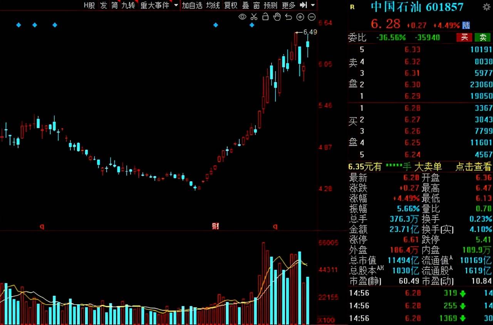
Task: Click the 点击查看 link
Action: click(x=474, y=167)
